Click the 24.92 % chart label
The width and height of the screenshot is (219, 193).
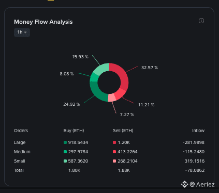[x=71, y=104]
